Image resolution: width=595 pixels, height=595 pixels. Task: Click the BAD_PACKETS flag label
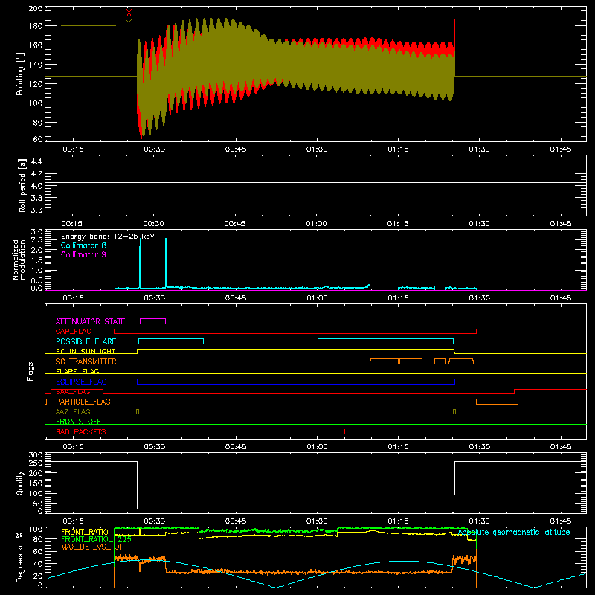point(81,431)
